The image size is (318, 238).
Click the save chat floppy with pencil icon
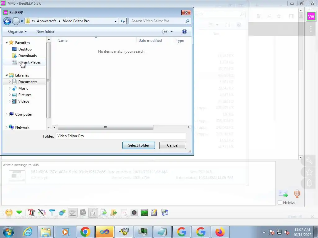click(x=154, y=213)
